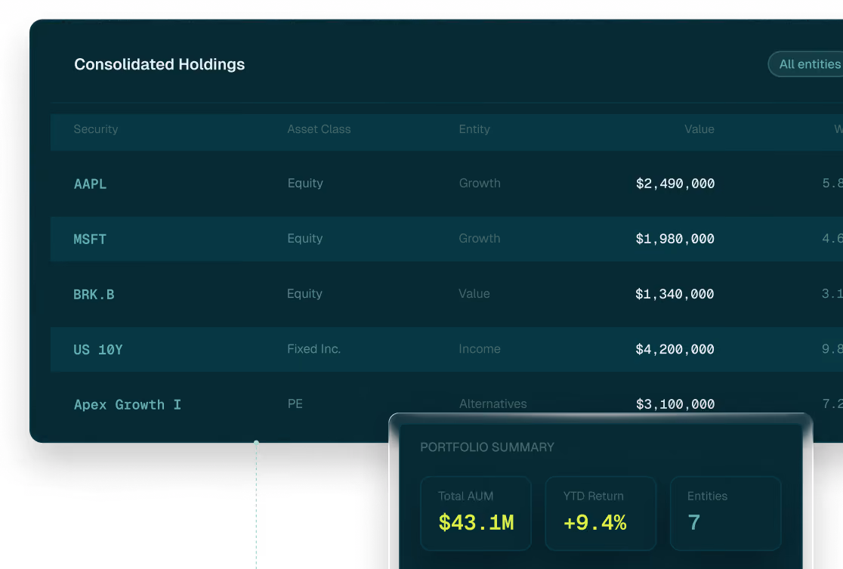843x569 pixels.
Task: Click Growth entity in MSFT row
Action: point(480,239)
